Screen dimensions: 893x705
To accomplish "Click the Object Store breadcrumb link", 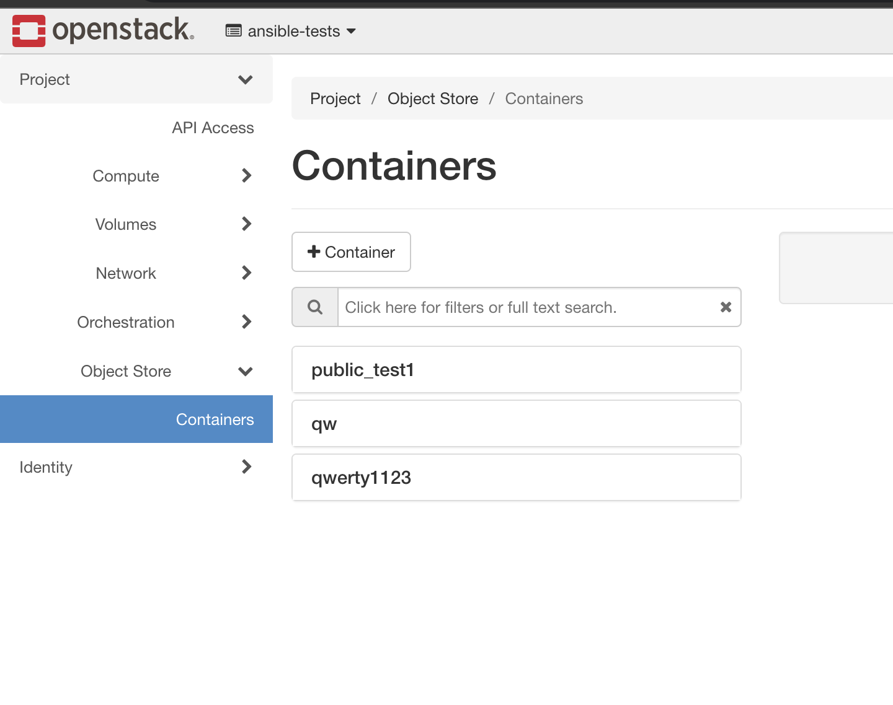I will click(x=433, y=99).
